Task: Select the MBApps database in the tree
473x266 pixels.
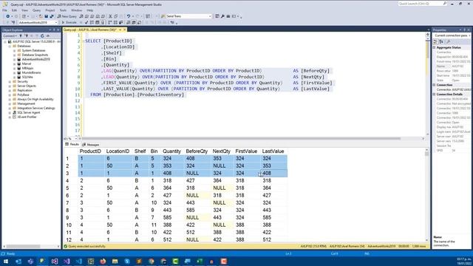Action: pos(27,68)
